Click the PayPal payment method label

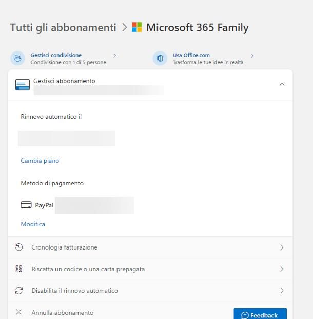click(x=45, y=205)
